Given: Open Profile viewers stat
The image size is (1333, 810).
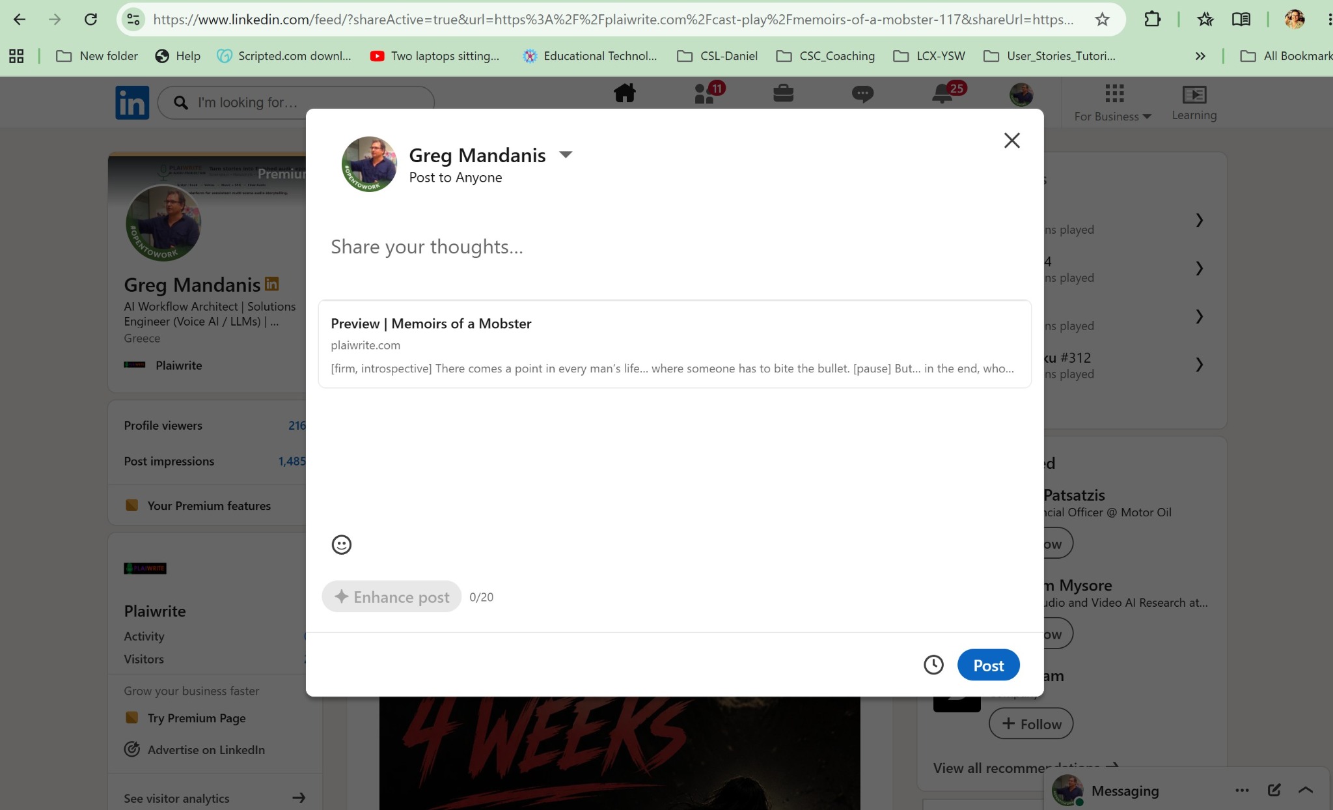Looking at the screenshot, I should pos(215,425).
